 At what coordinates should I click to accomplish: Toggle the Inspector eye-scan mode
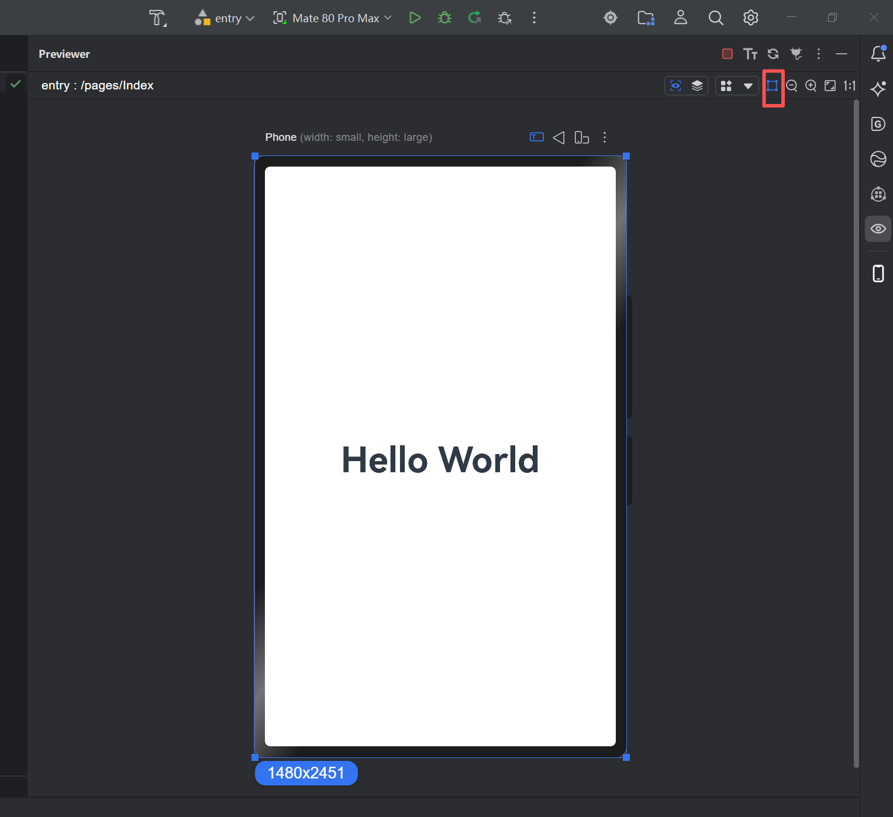coord(675,86)
